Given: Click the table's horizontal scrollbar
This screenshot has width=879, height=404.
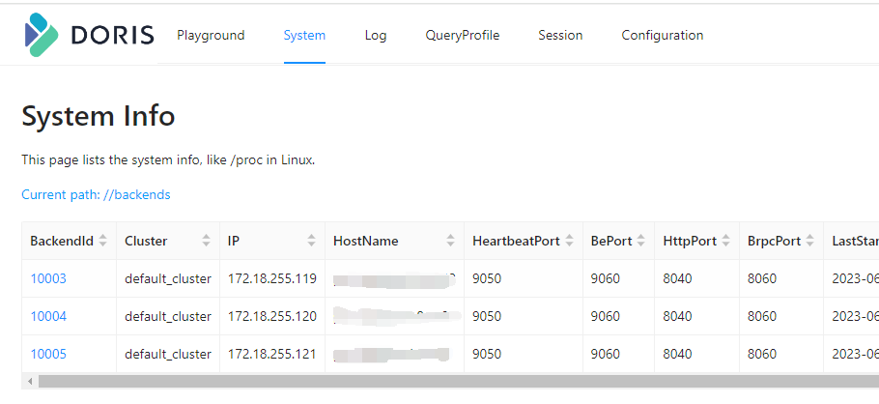Looking at the screenshot, I should pos(435,382).
